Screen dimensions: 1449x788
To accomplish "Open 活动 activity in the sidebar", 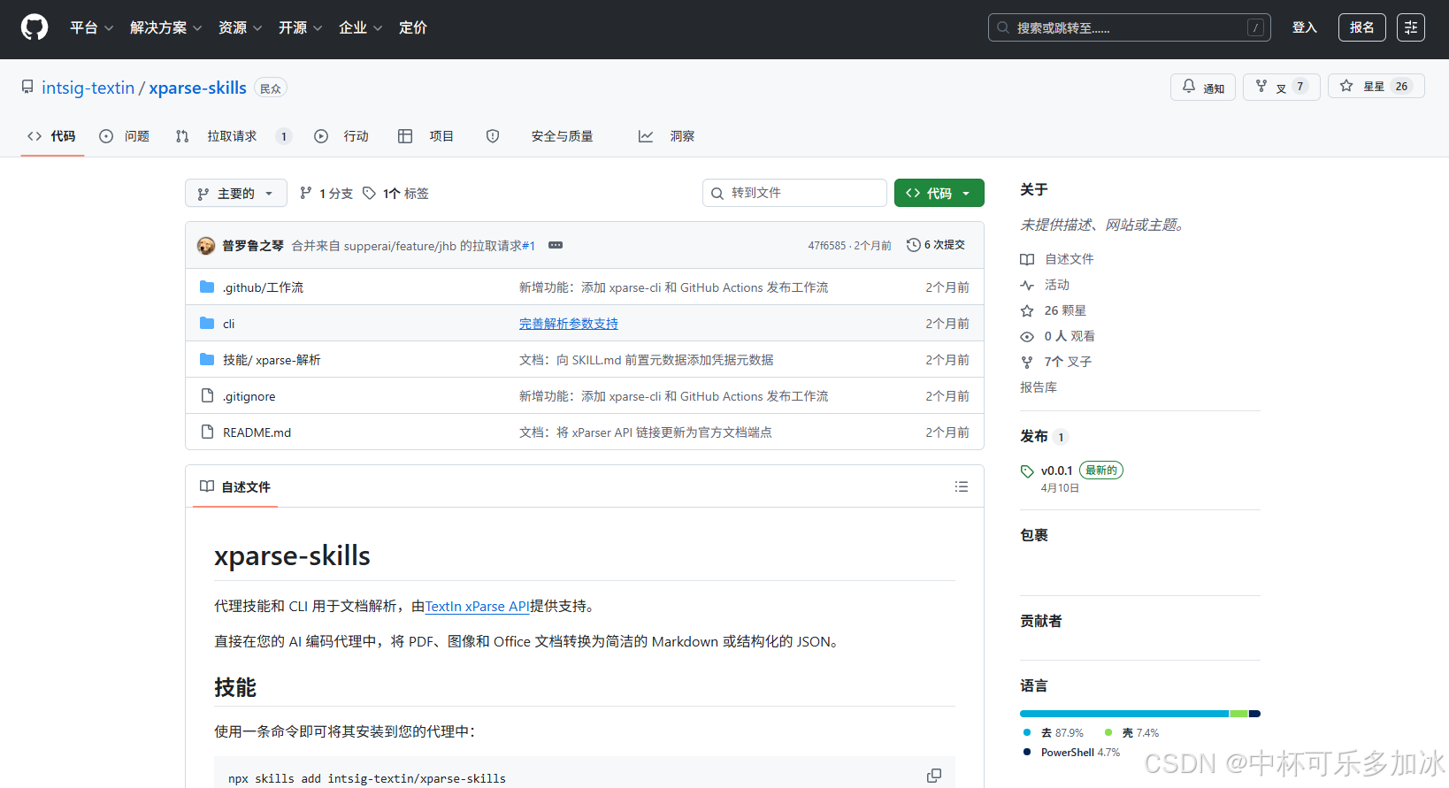I will coord(1045,285).
